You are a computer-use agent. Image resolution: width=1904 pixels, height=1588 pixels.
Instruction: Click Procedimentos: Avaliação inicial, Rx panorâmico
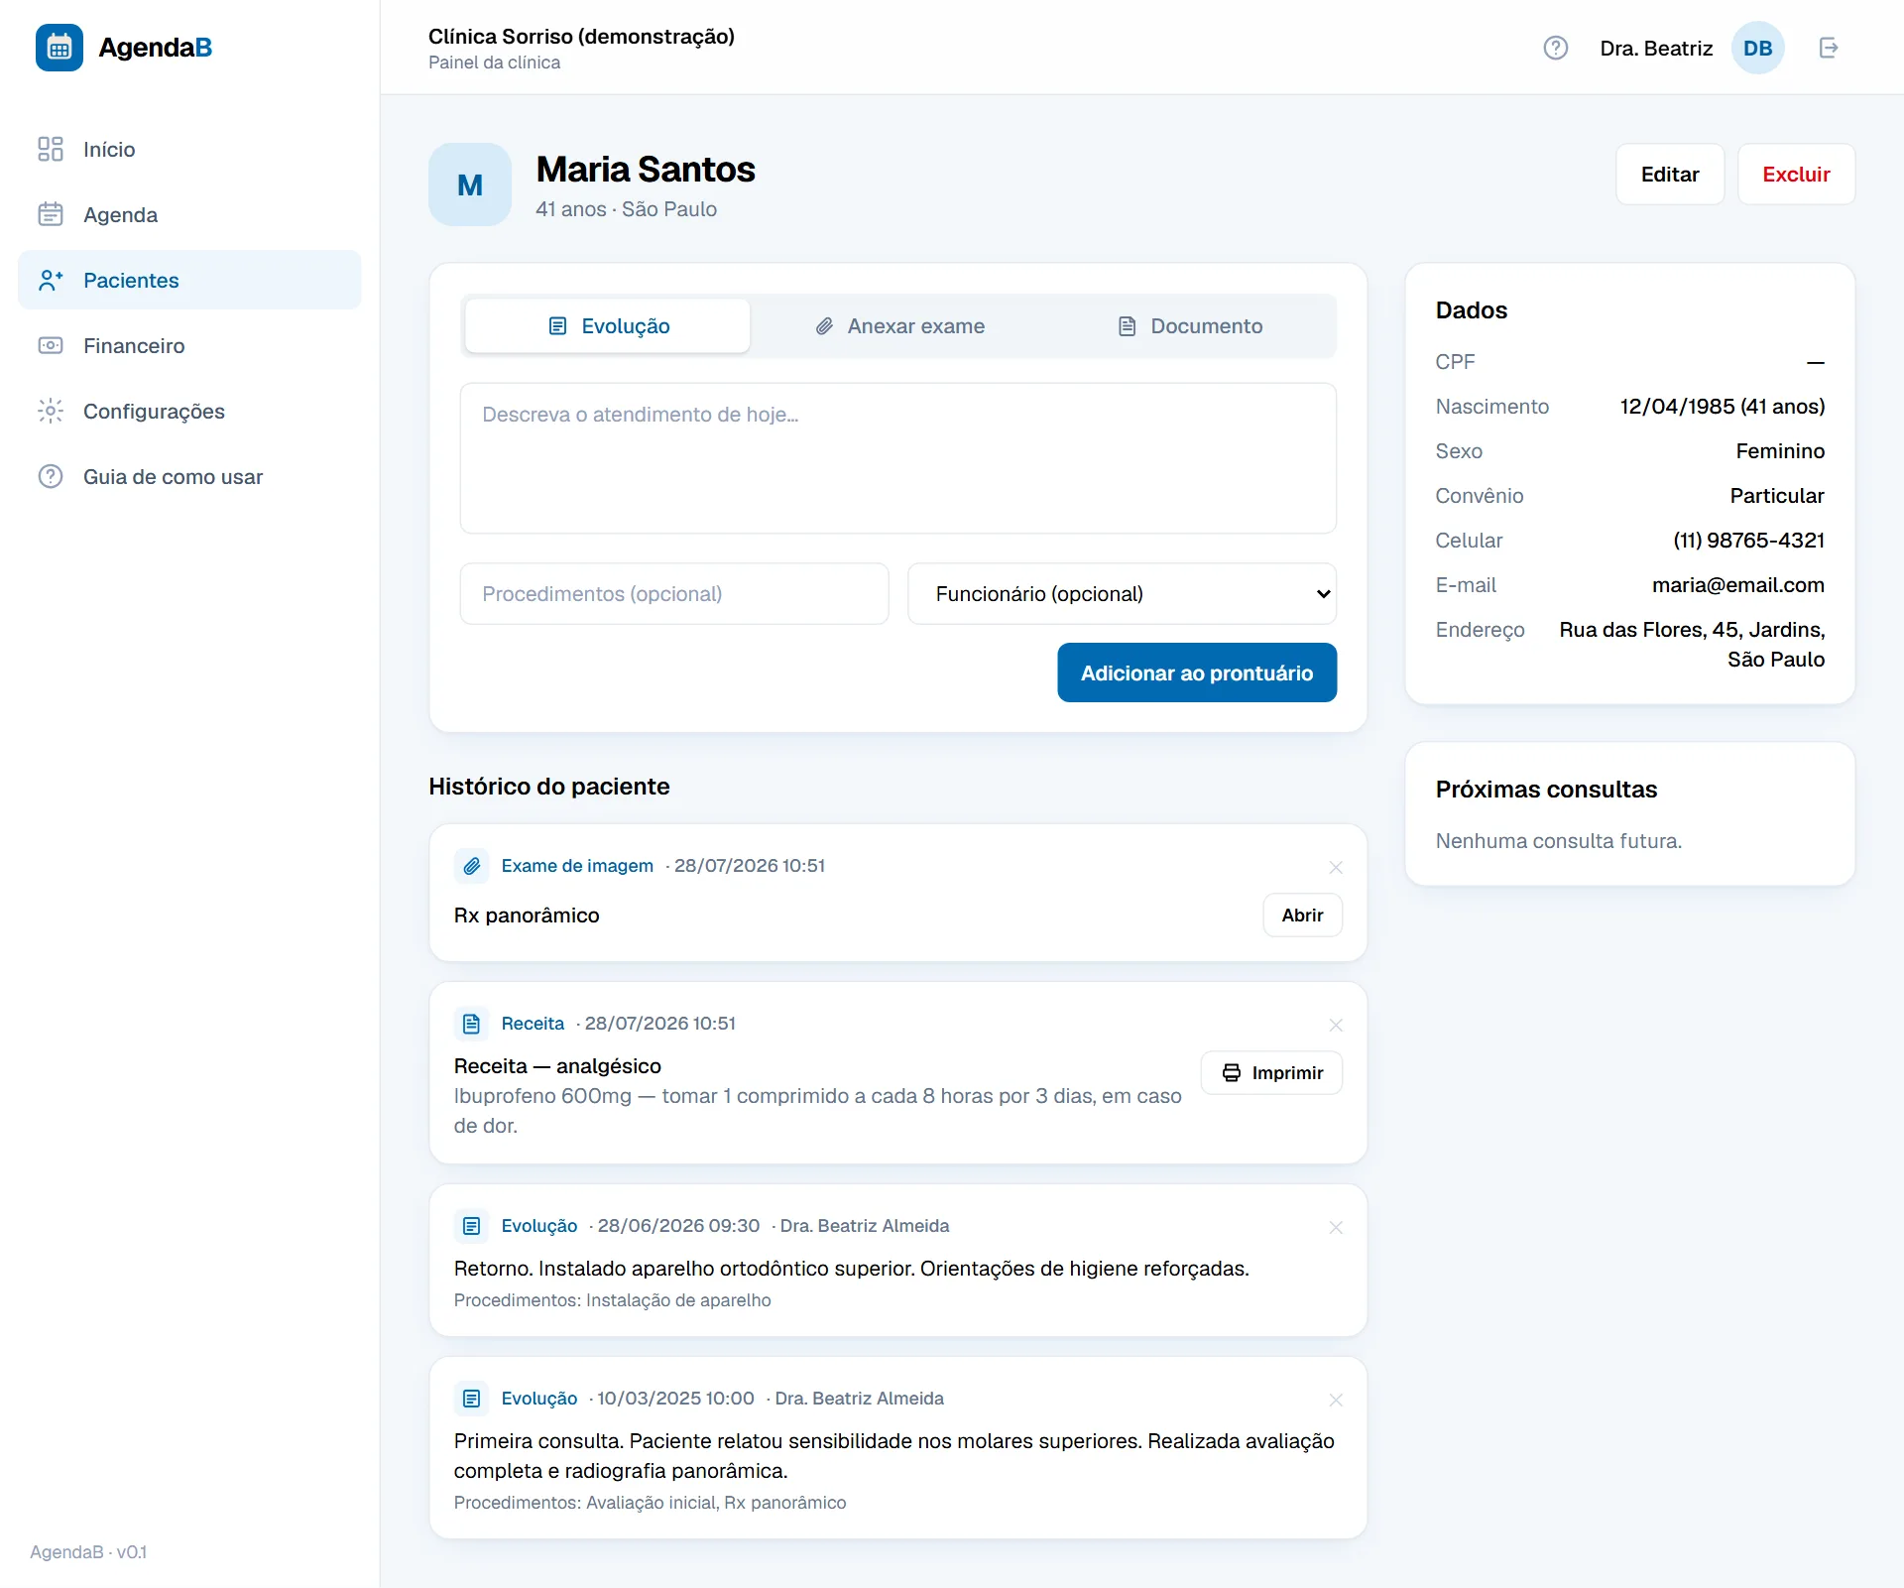[650, 1503]
